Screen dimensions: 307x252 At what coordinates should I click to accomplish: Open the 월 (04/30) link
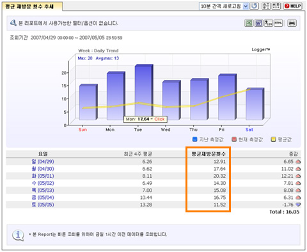click(x=43, y=169)
